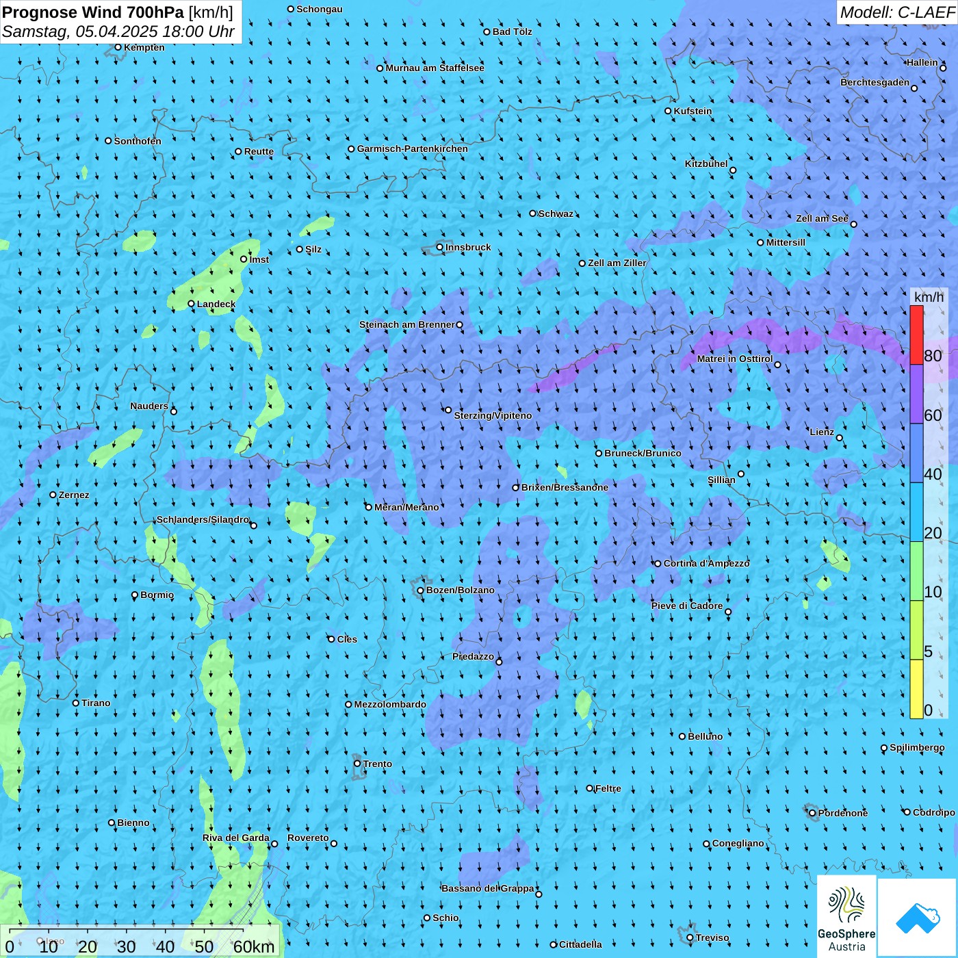The height and width of the screenshot is (958, 958).
Task: Click the Feltre label
Action: (x=608, y=788)
